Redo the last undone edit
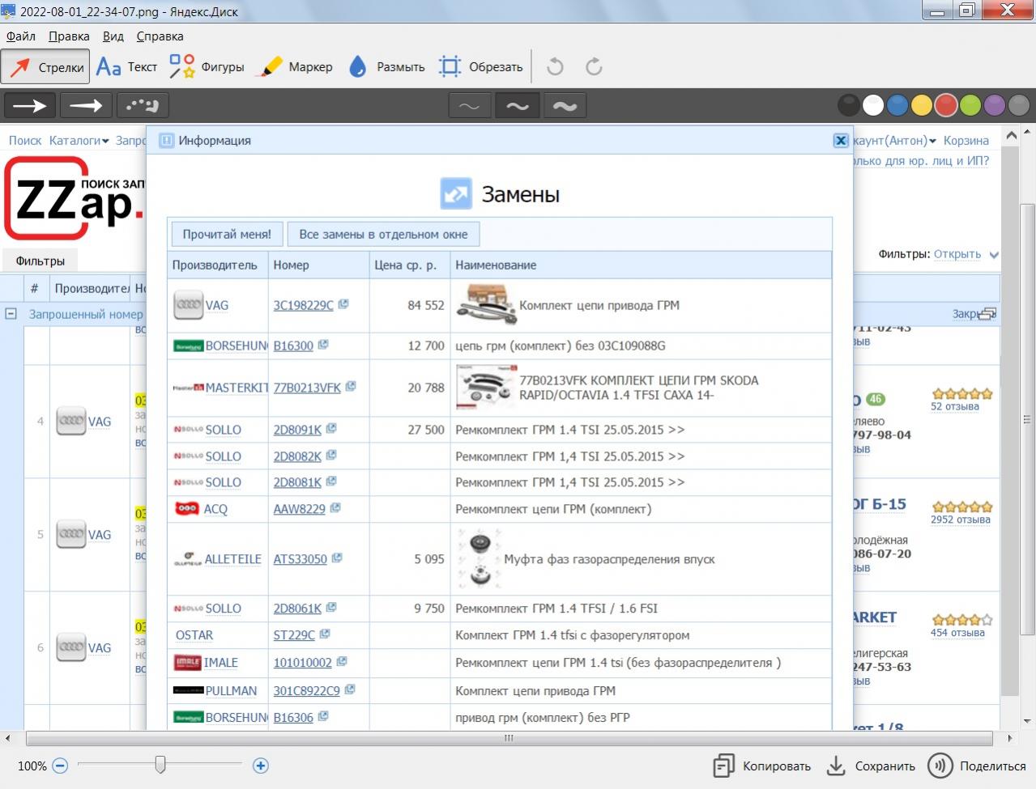The height and width of the screenshot is (789, 1036). (594, 67)
